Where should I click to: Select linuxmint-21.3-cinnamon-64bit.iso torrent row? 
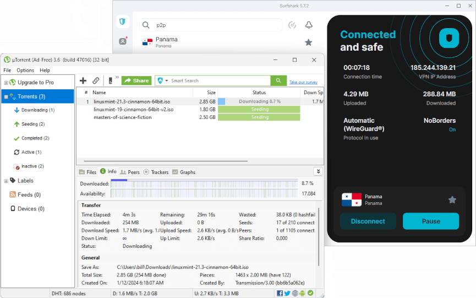pos(200,101)
